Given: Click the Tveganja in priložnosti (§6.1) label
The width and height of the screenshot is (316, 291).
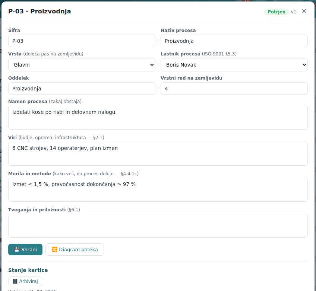Looking at the screenshot, I should click(44, 210).
